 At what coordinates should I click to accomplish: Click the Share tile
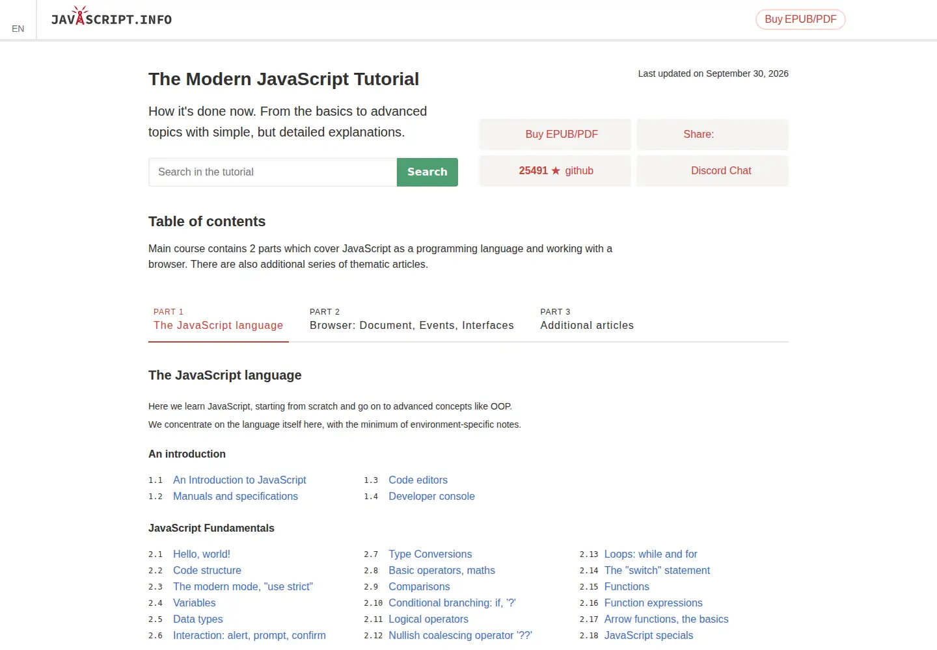click(x=713, y=135)
